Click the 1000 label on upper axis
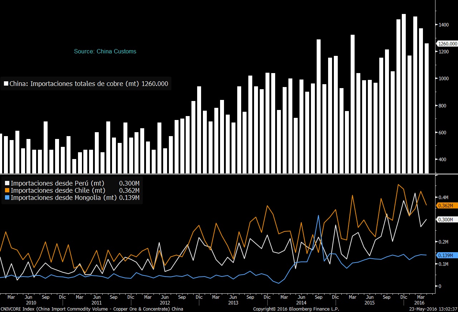 [x=444, y=78]
